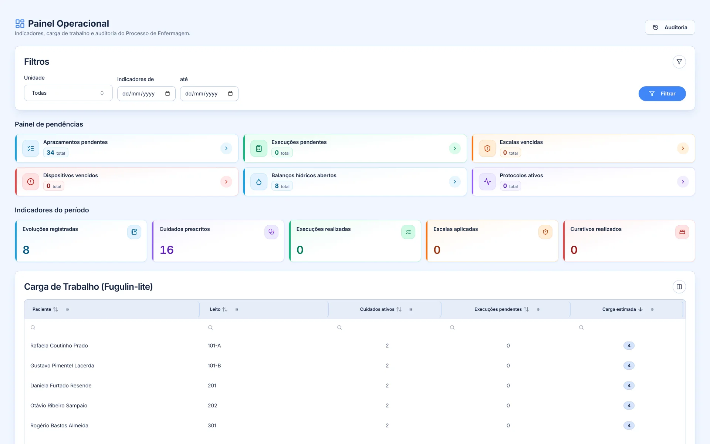Select patient Gustavo Pimentel Lacerda
Viewport: 710px width, 444px height.
pos(62,366)
